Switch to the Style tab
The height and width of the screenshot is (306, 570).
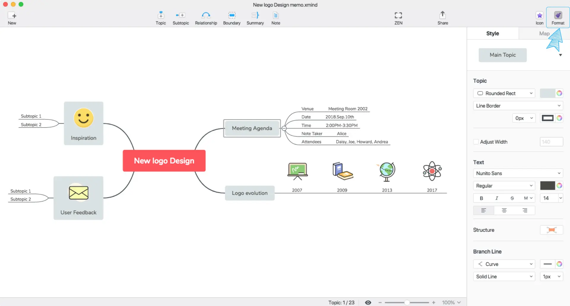(493, 34)
